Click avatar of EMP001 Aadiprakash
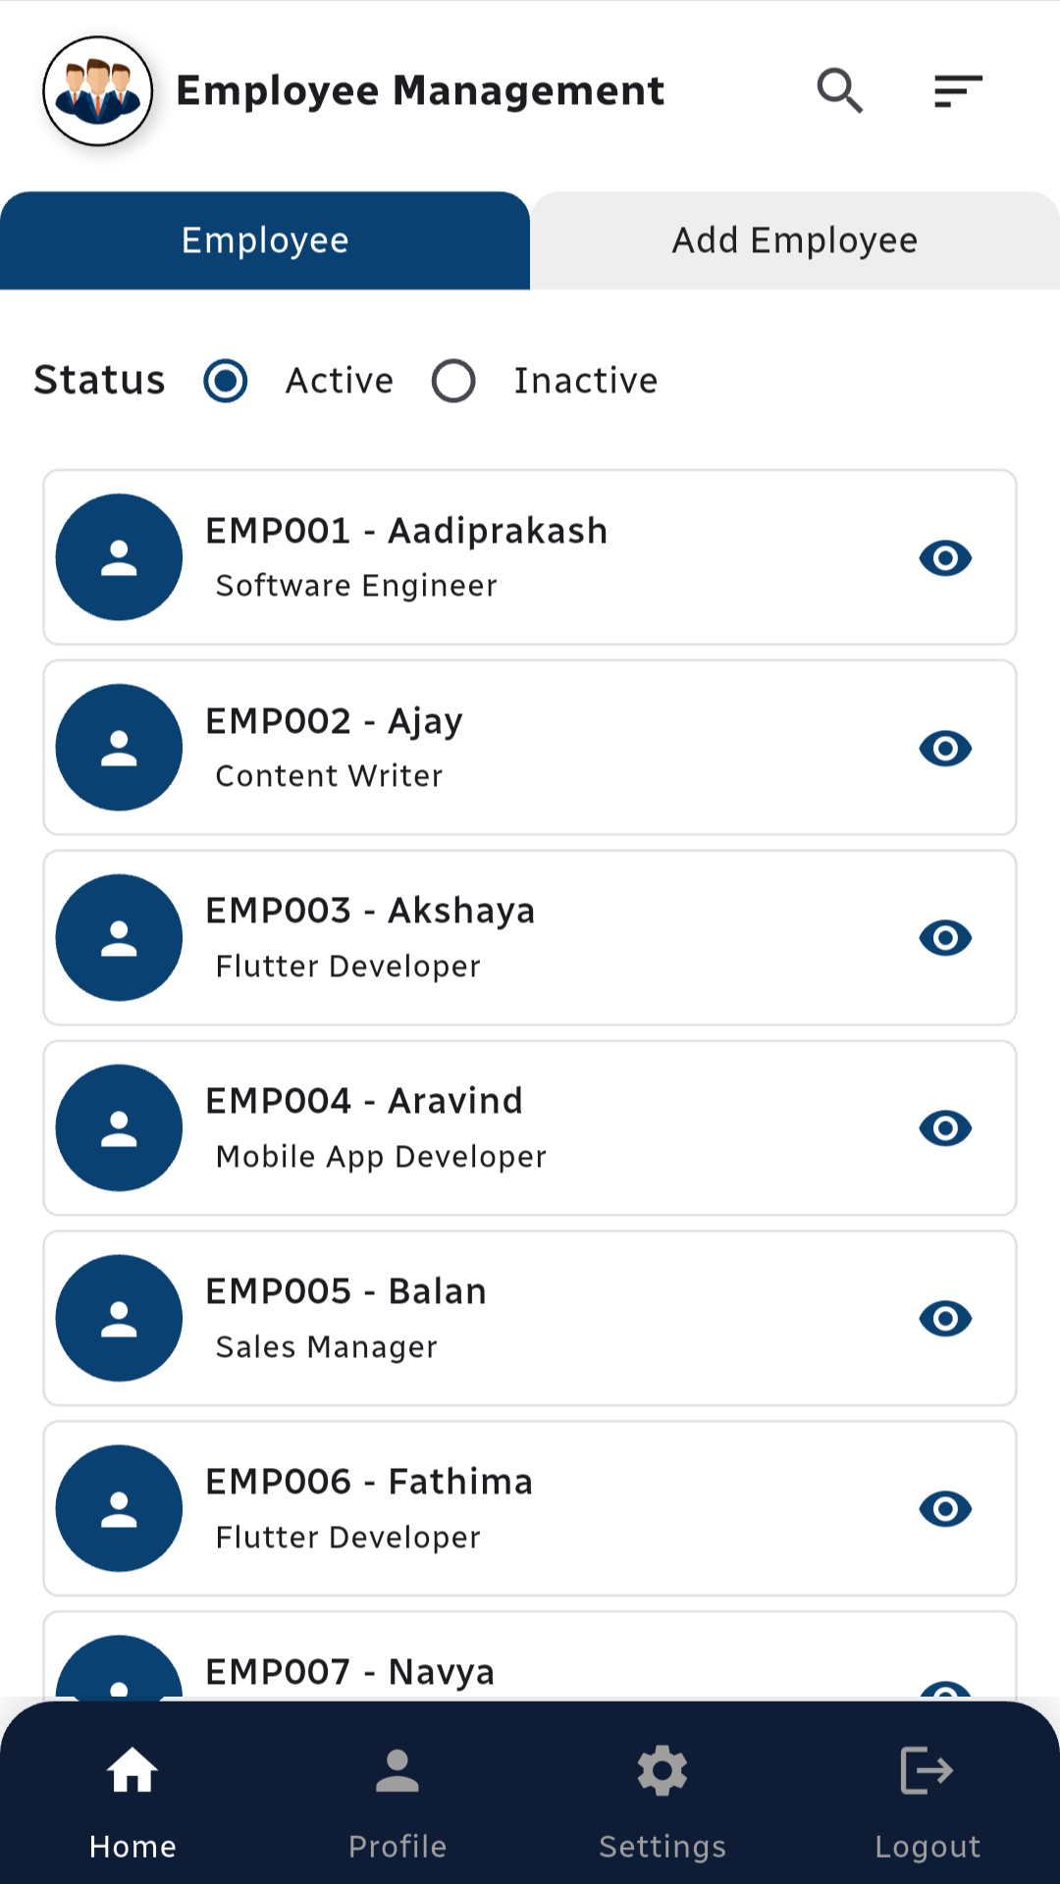This screenshot has height=1884, width=1060. click(x=119, y=557)
